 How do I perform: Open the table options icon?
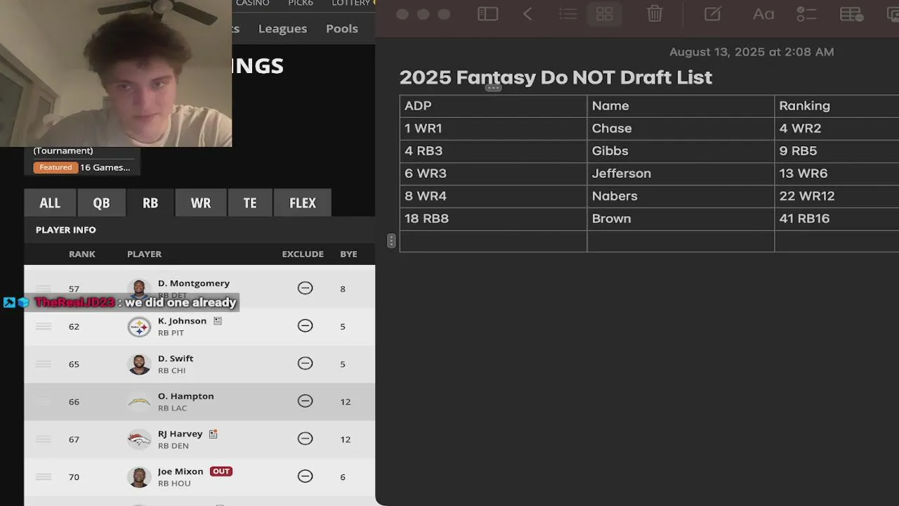(851, 14)
